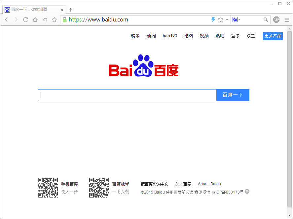Open search engine selector with Baidu paw
The width and height of the screenshot is (293, 219).
click(236, 20)
